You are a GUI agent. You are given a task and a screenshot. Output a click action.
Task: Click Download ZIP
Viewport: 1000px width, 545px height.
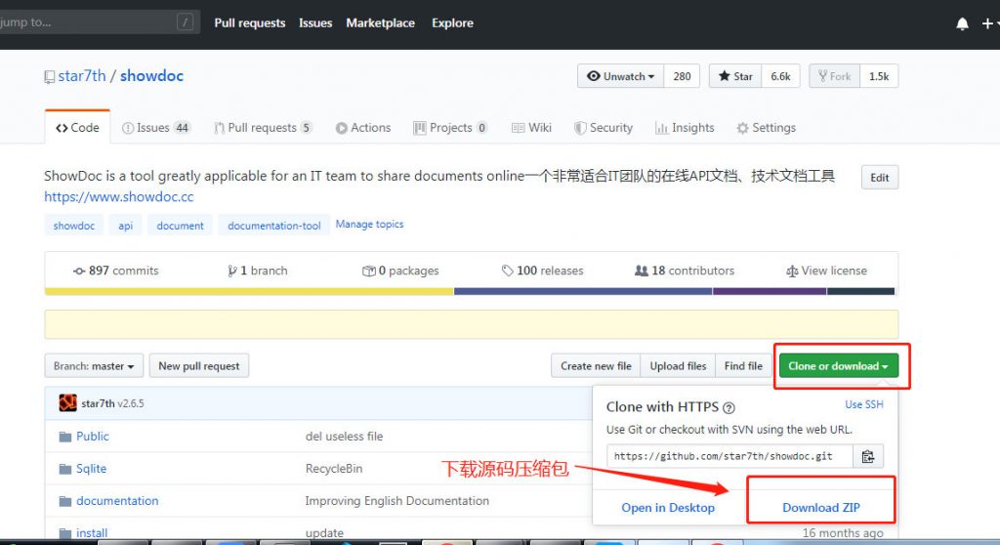(820, 507)
